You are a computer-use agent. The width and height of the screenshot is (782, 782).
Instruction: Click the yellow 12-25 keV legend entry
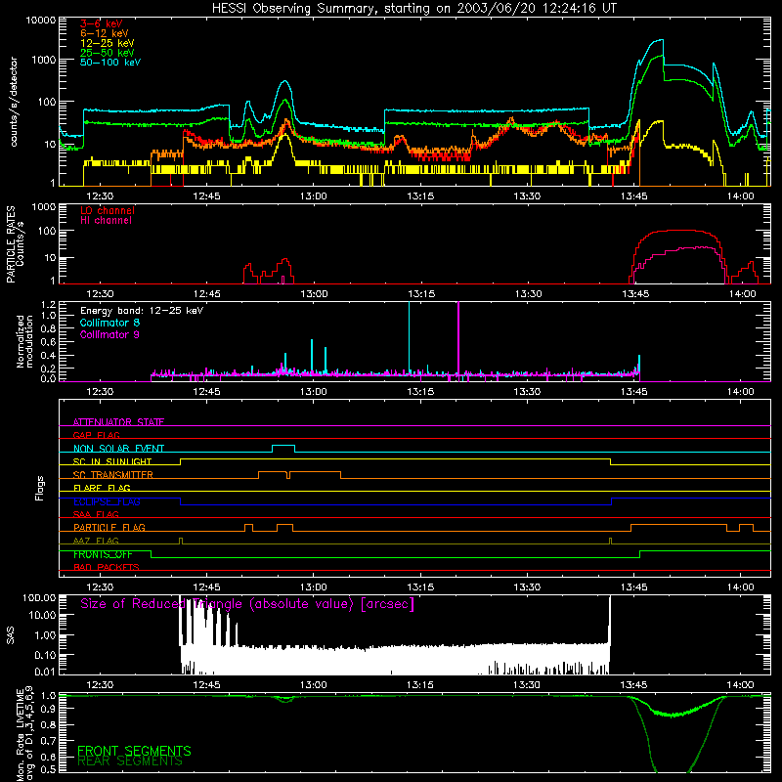pyautogui.click(x=108, y=43)
